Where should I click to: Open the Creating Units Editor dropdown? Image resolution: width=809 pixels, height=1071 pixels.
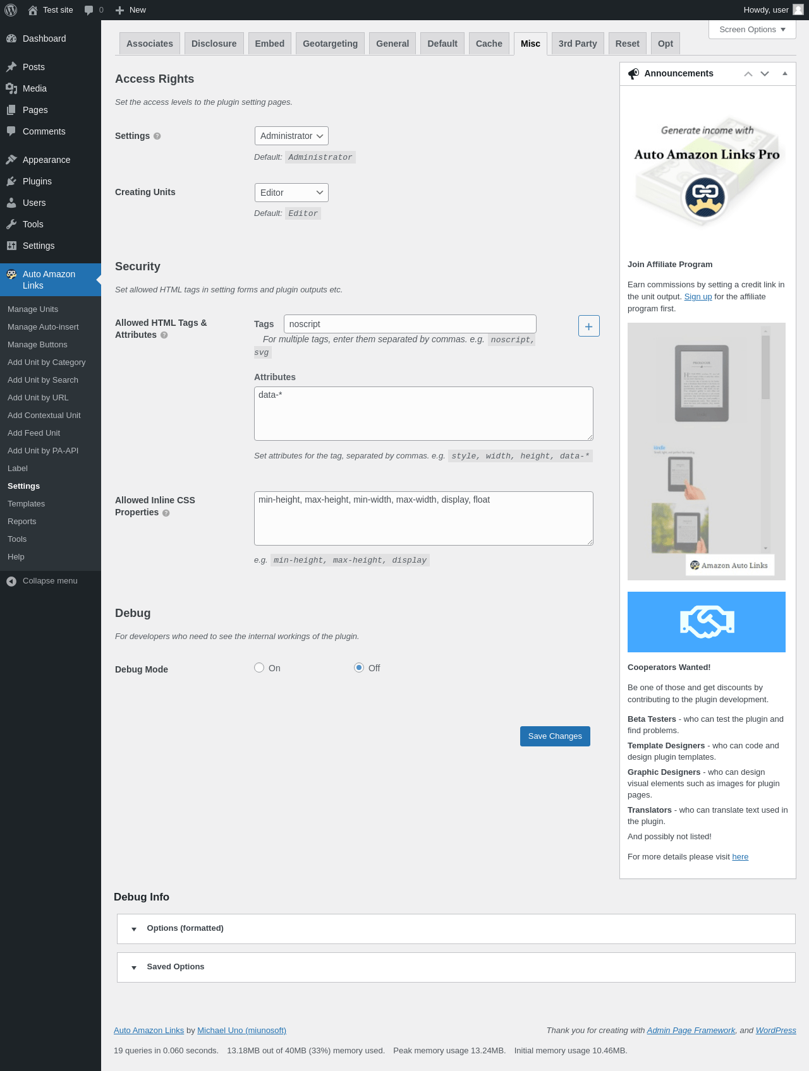pos(291,193)
